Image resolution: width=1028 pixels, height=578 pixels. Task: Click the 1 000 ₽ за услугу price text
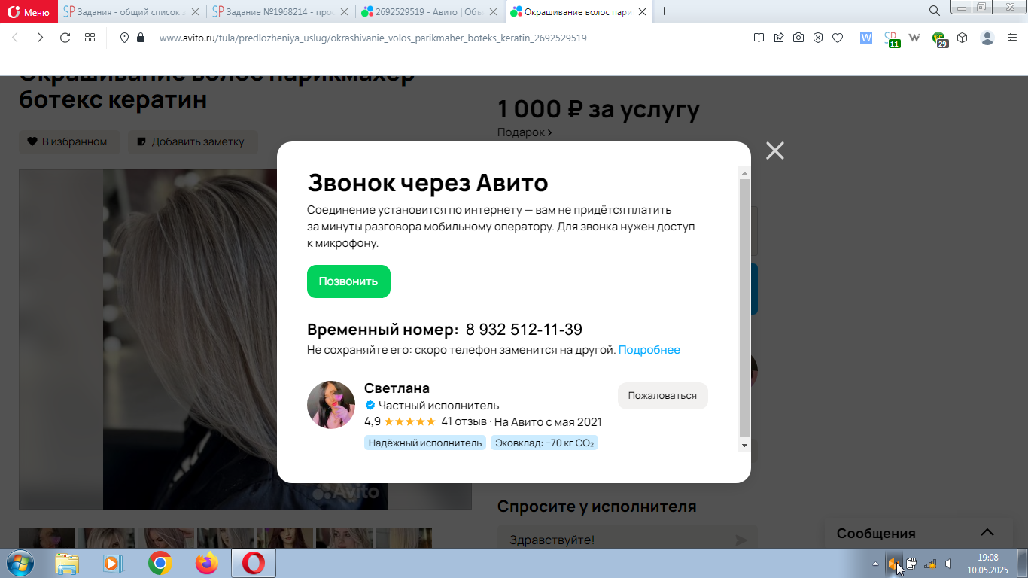[598, 109]
